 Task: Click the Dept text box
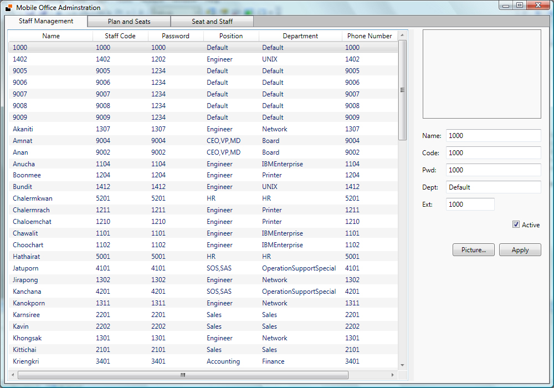pos(493,187)
